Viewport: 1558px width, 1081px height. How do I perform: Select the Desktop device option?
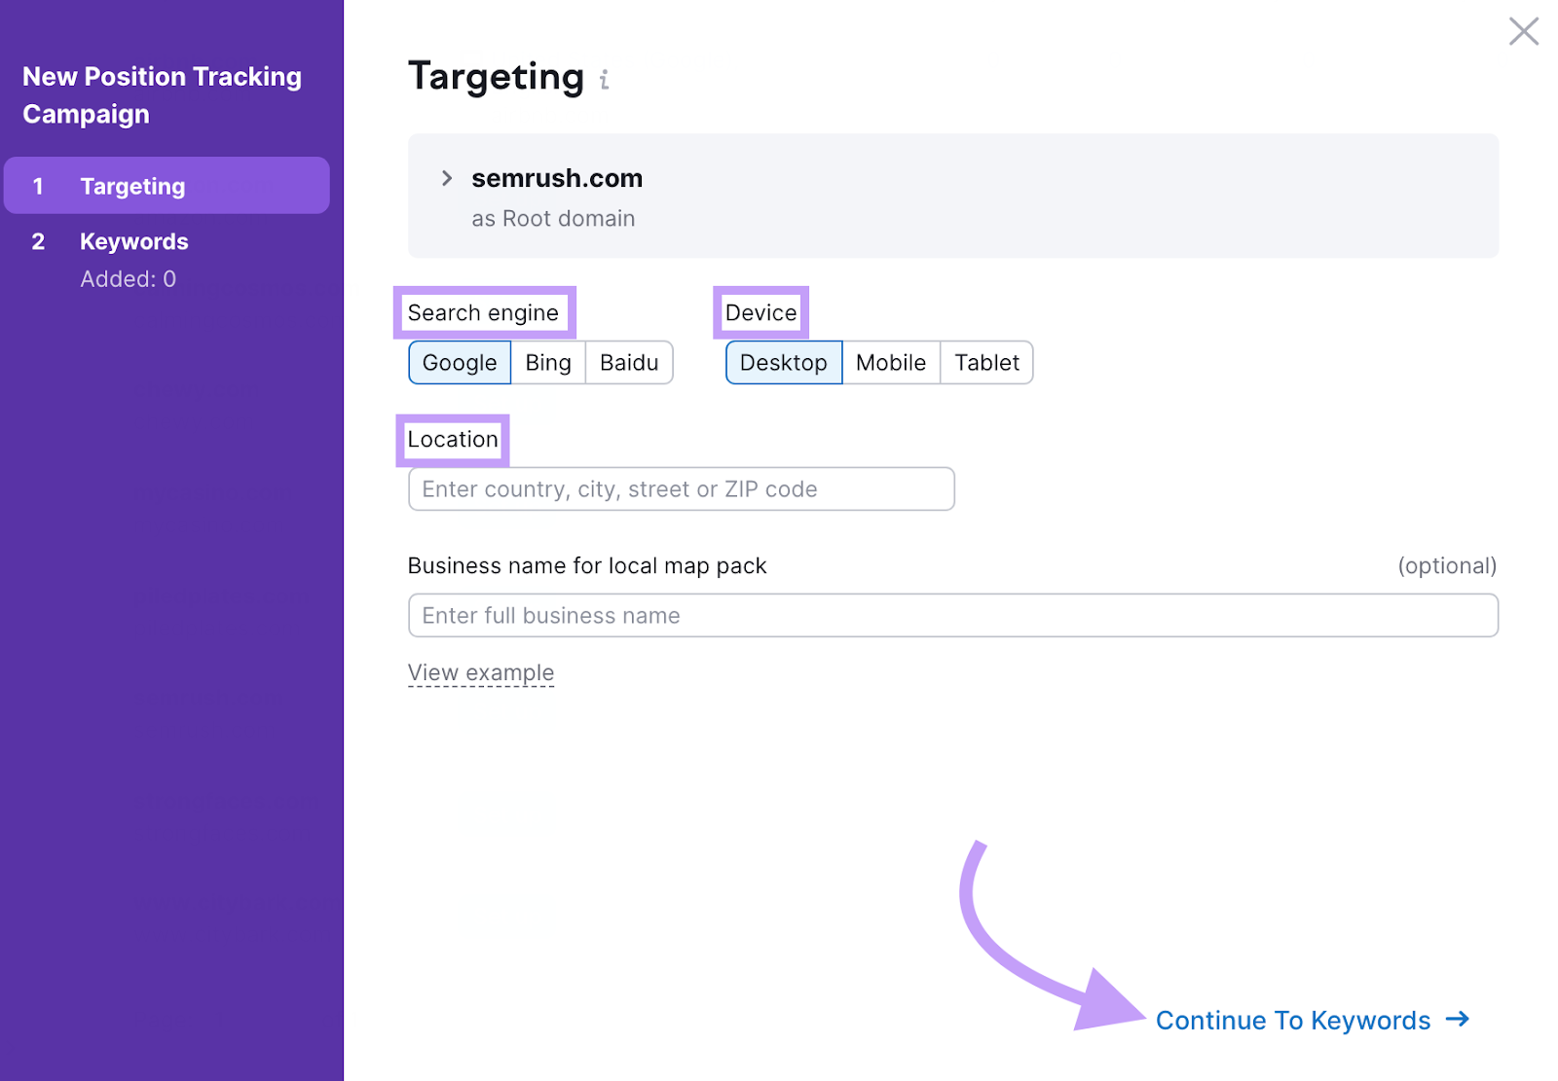click(783, 363)
